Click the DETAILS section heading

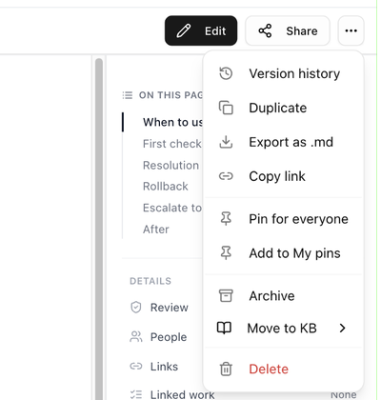click(150, 281)
